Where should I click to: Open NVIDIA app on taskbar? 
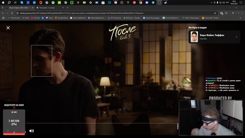(59, 3)
